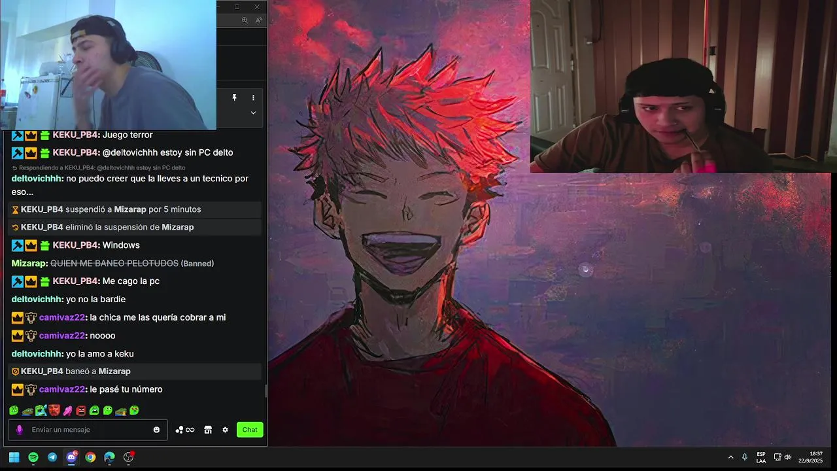Open the chat shop storefront icon
Screen dimensions: 837x471
(x=208, y=430)
